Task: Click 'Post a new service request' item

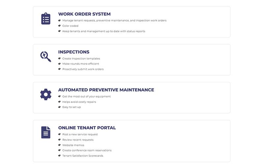Action: [80, 134]
